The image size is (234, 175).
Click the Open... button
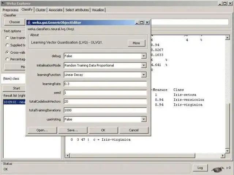click(42, 130)
